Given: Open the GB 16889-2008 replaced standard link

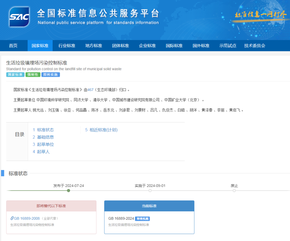Looking at the screenshot, I should click(27, 218).
